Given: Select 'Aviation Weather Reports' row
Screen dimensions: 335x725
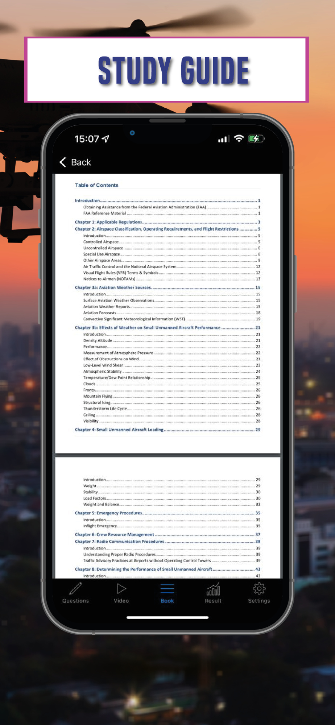Looking at the screenshot, I should click(x=172, y=307).
